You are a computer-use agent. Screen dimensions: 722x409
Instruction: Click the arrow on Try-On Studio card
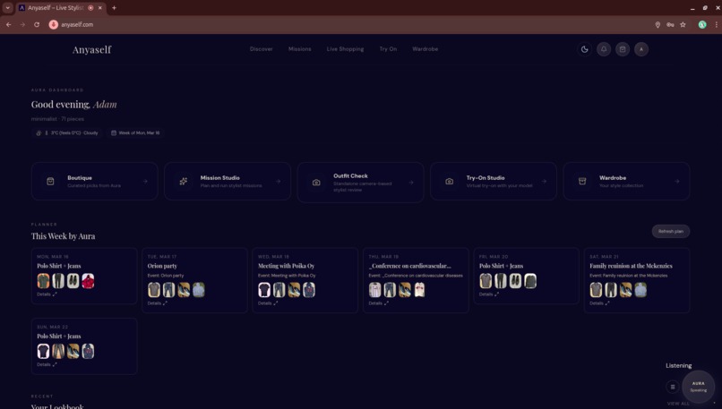(545, 182)
